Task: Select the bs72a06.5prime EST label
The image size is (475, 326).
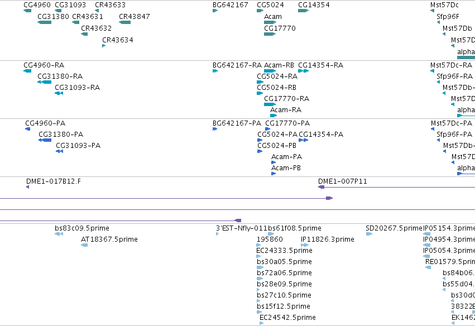Action: point(284,274)
